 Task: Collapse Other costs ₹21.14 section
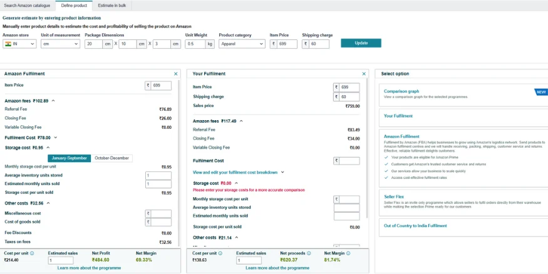click(236, 238)
